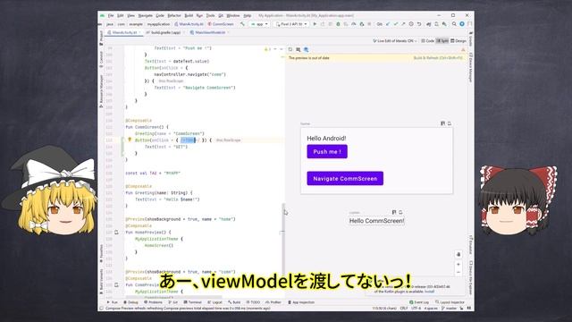Image resolution: width=572 pixels, height=322 pixels.
Task: Open the CRLF line separator selector
Action: [403, 308]
